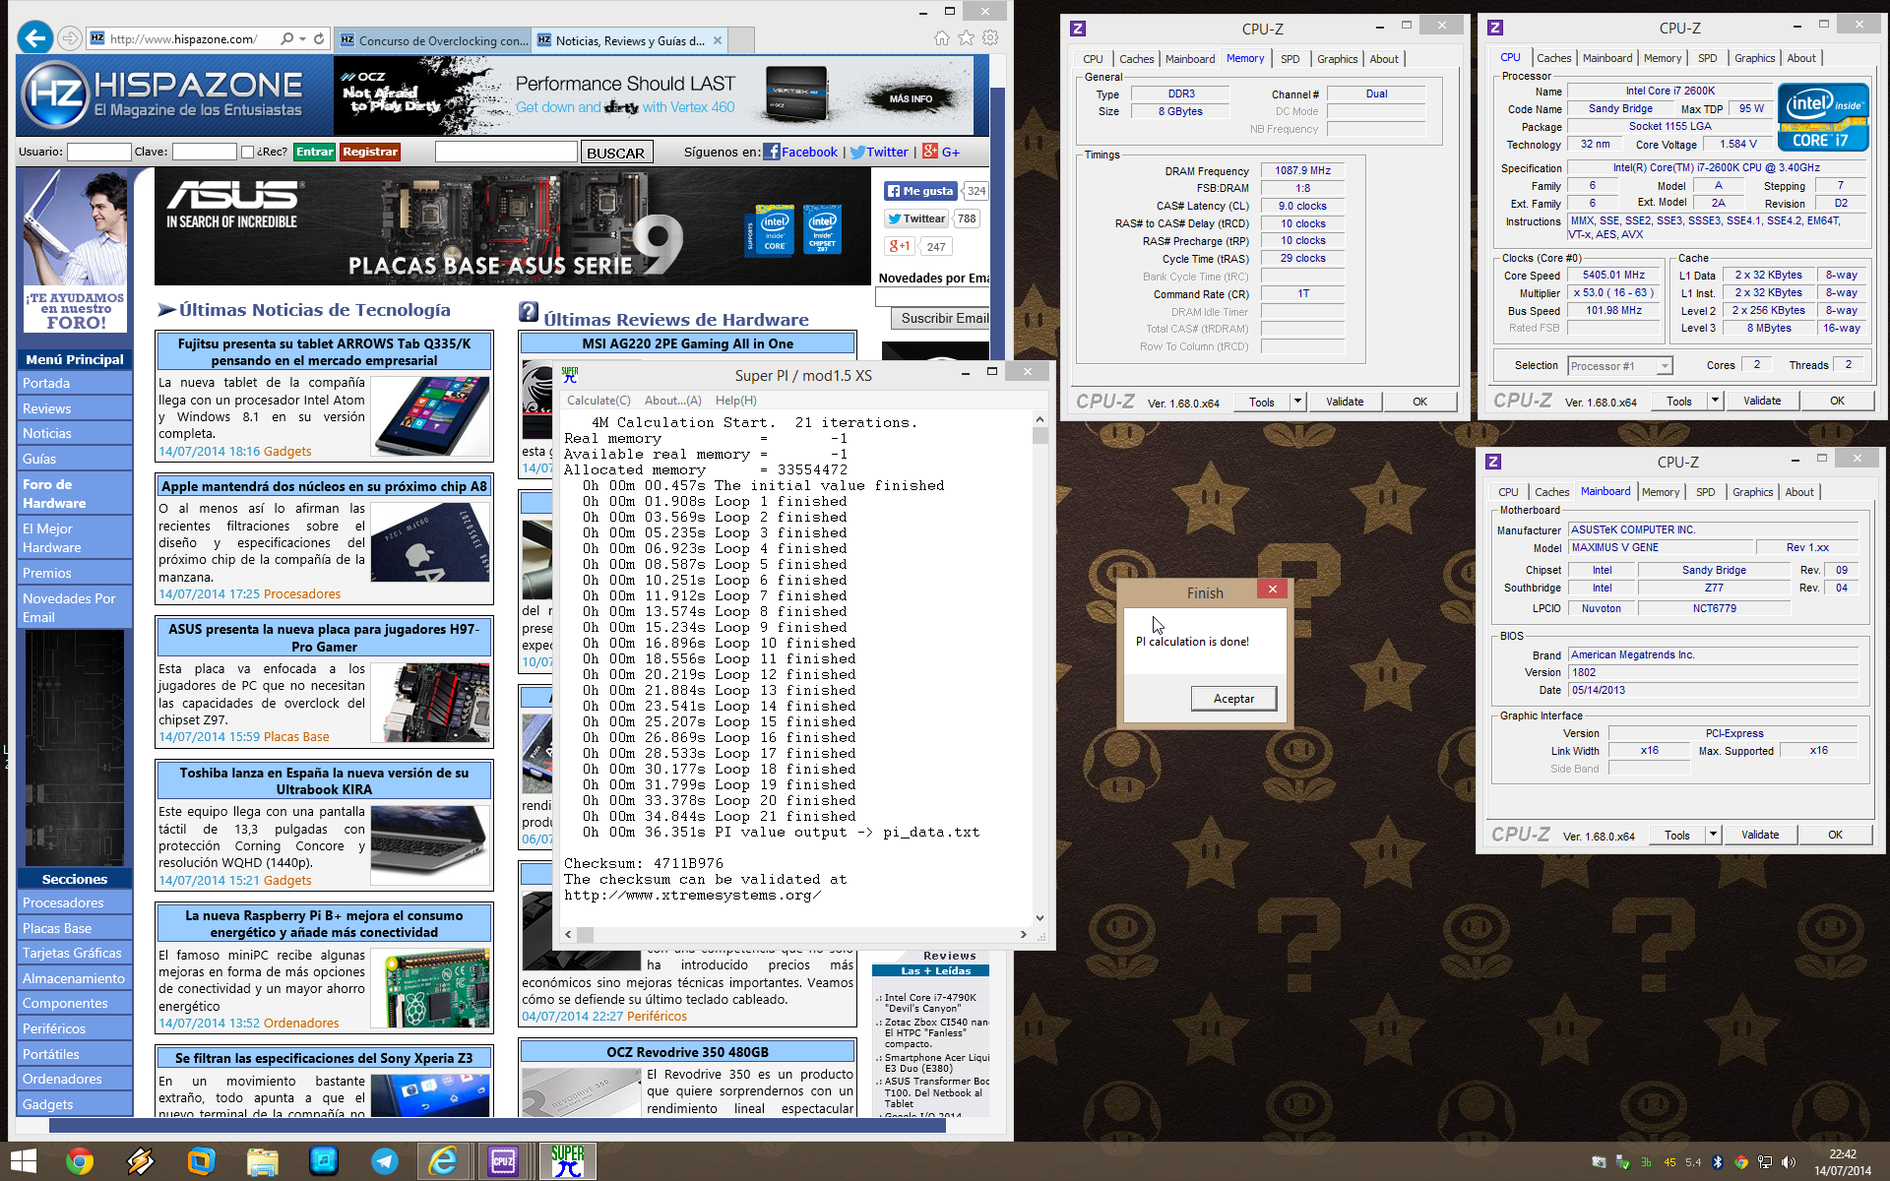Expand the address bar search dropdown arrow
Screen dimensions: 1890x1181
click(x=302, y=39)
